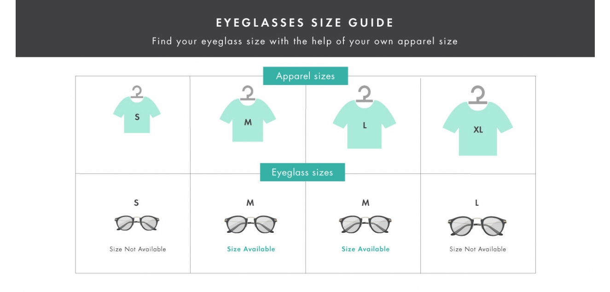Click the S size eyeglasses image
Screen dimensions: 610x292
point(136,223)
